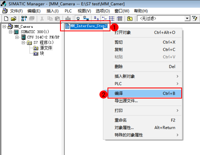This screenshot has height=155, width=200.
Task: Click the S7 Memory Card toolbar icon
Action: (32, 18)
